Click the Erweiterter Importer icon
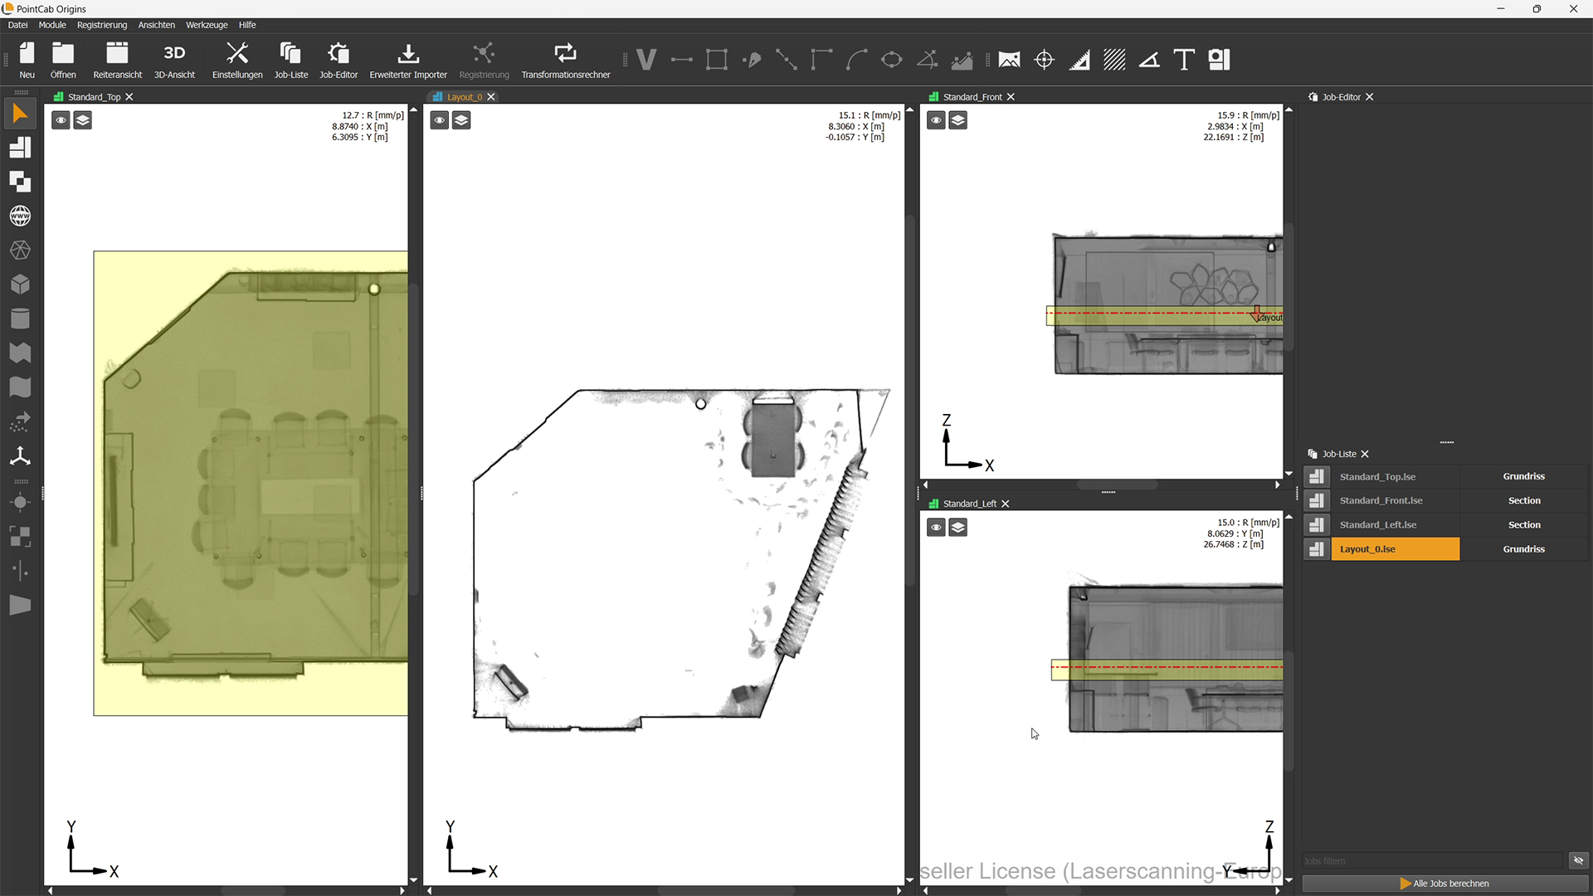The width and height of the screenshot is (1593, 896). coord(407,55)
